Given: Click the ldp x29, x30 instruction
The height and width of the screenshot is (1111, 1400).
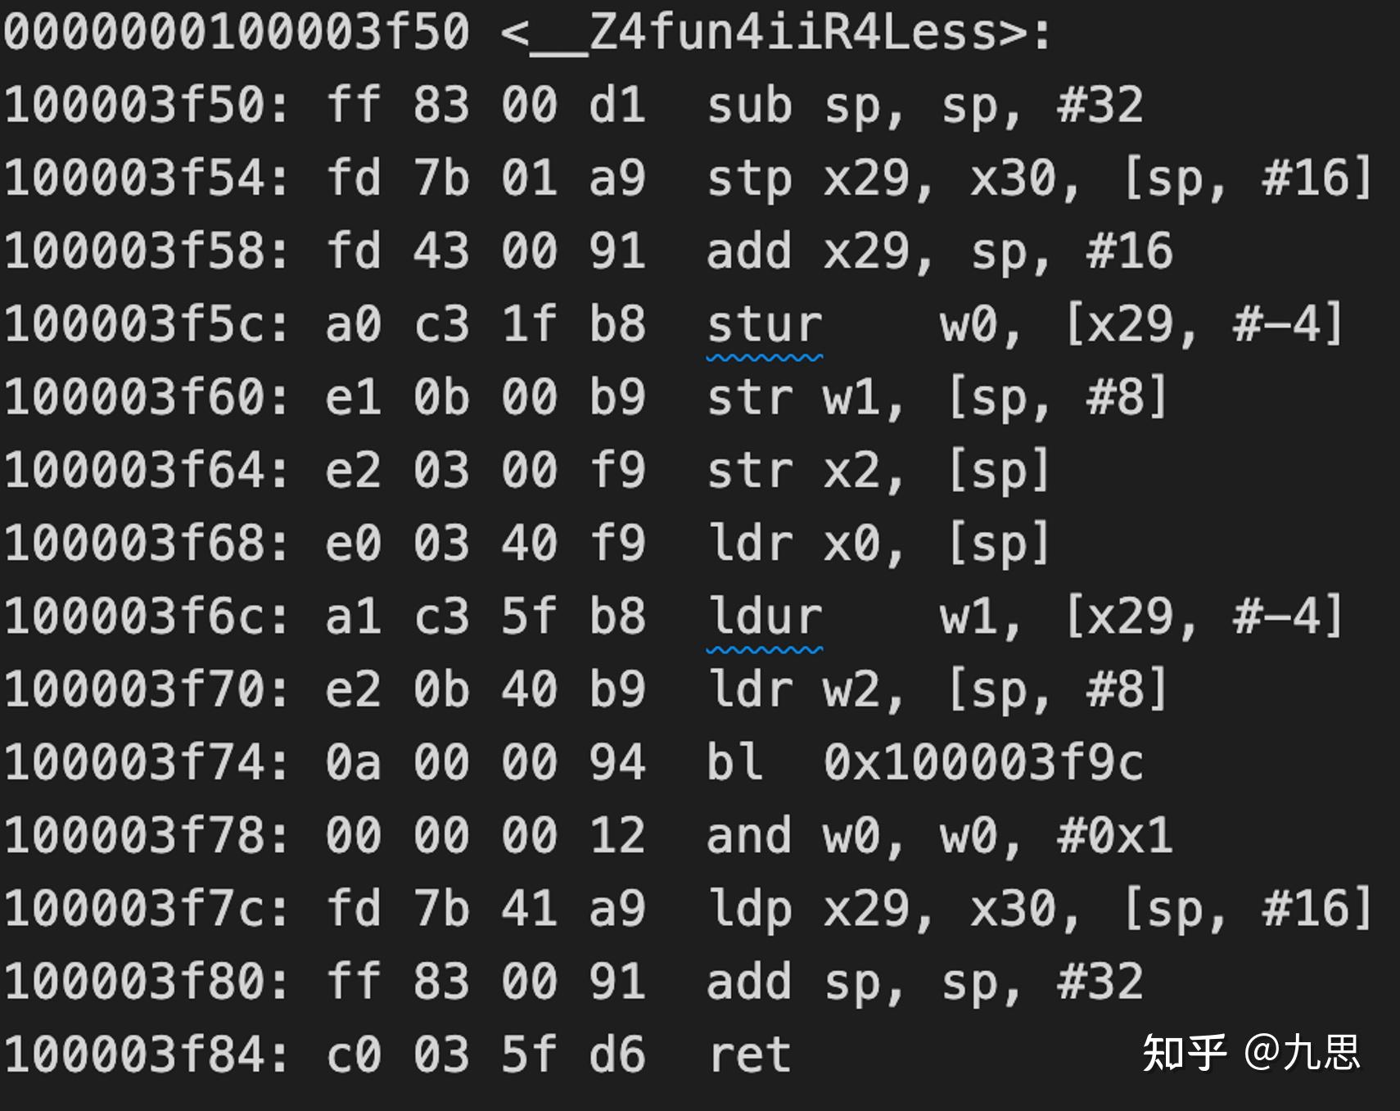Looking at the screenshot, I should pos(1039,909).
